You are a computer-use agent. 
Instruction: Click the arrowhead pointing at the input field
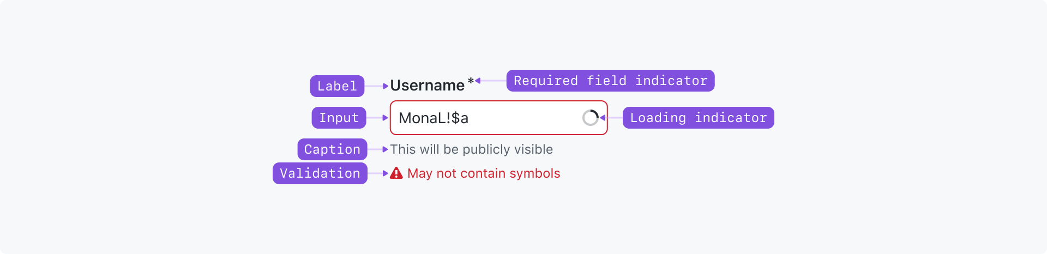(x=386, y=118)
